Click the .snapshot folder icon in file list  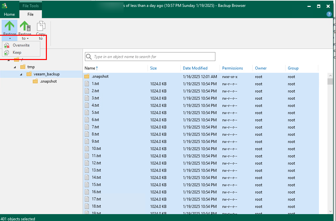pos(87,77)
